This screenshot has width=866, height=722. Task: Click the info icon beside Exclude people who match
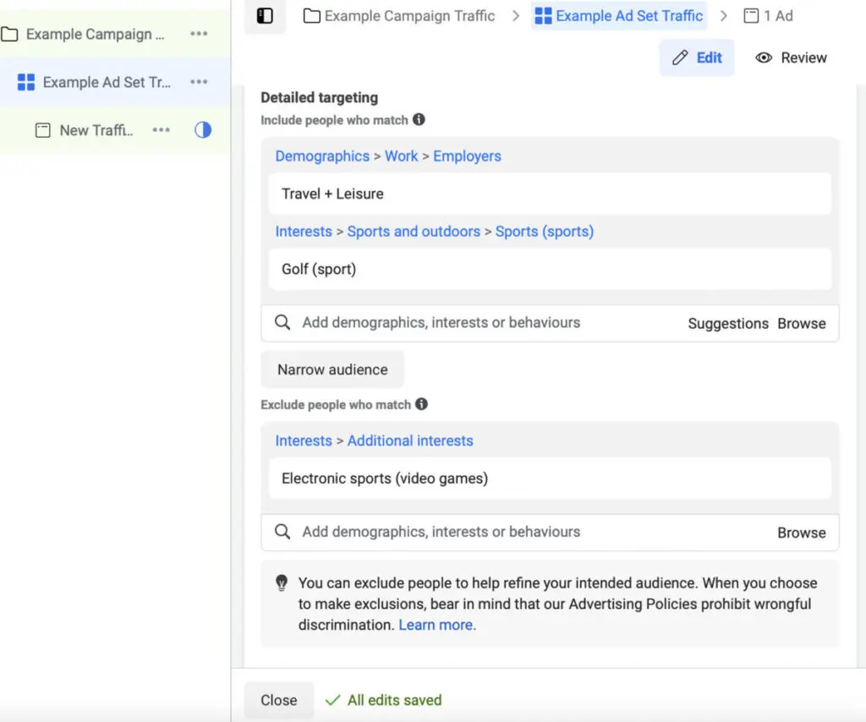pos(421,404)
